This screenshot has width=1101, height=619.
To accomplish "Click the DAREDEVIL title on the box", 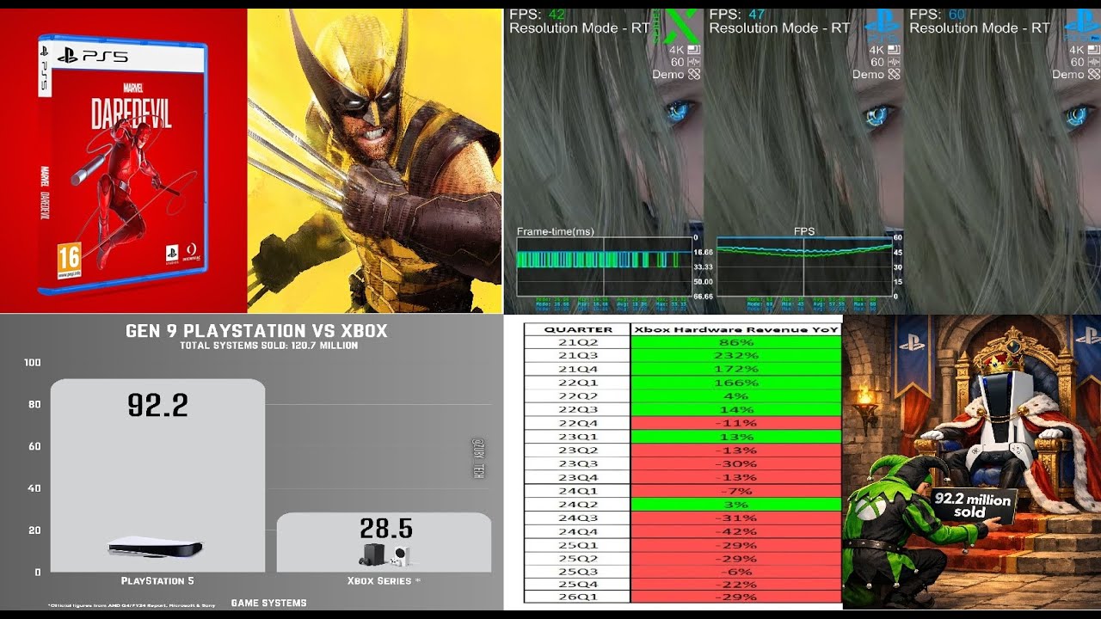I will pyautogui.click(x=132, y=113).
